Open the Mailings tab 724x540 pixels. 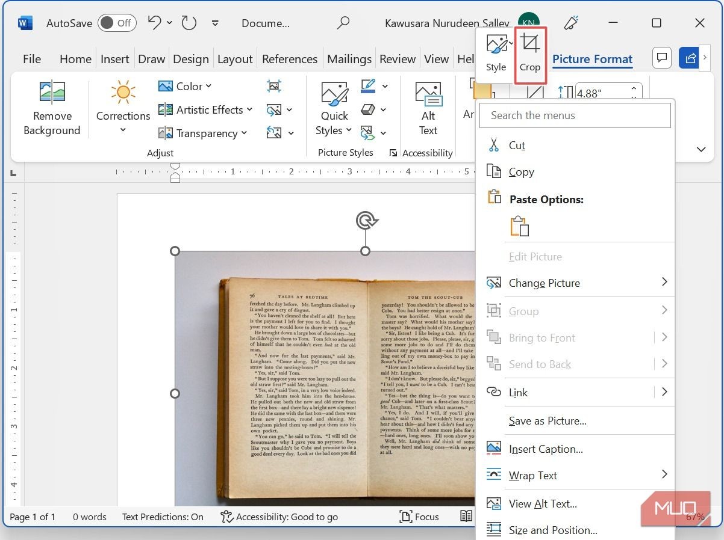point(349,59)
